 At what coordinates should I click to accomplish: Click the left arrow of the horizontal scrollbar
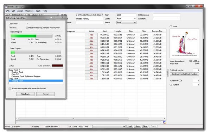[17, 119]
